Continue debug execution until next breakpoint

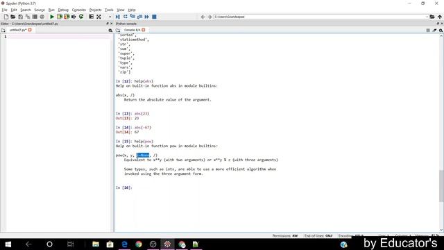pyautogui.click(x=146, y=17)
